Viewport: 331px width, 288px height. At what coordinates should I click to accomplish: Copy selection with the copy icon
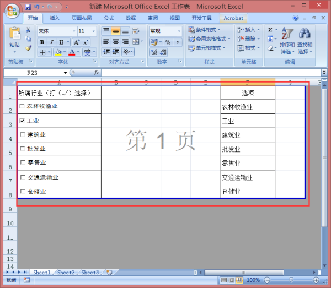[28, 39]
